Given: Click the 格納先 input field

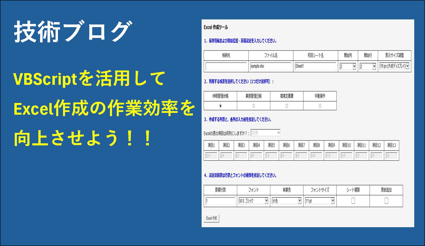Looking at the screenshot, I should click(226, 66).
